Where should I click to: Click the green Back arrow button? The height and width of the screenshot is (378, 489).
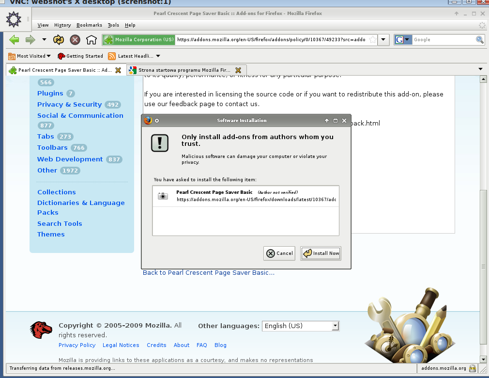click(15, 40)
